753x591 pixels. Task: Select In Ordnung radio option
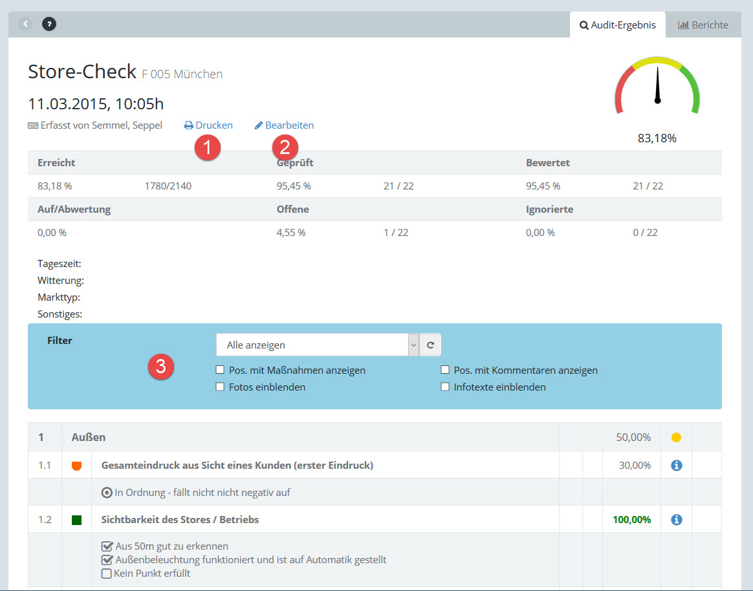click(x=107, y=493)
